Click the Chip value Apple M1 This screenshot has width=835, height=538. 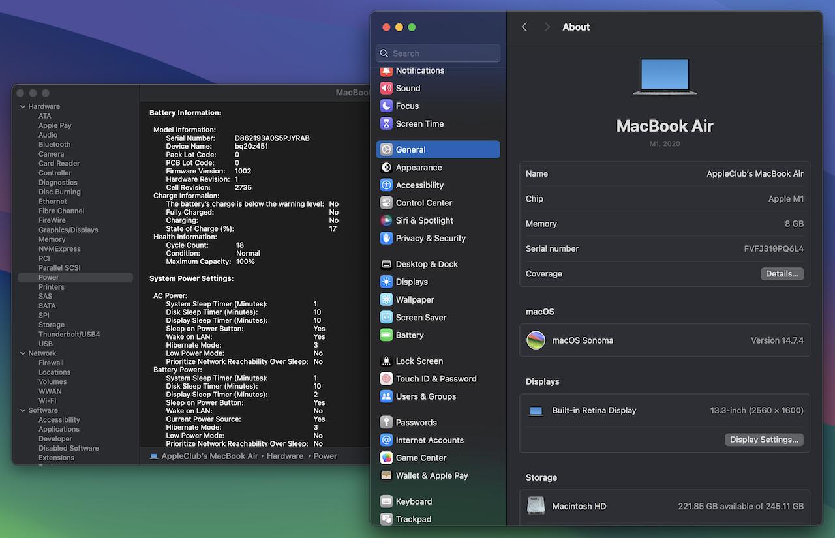(x=786, y=199)
